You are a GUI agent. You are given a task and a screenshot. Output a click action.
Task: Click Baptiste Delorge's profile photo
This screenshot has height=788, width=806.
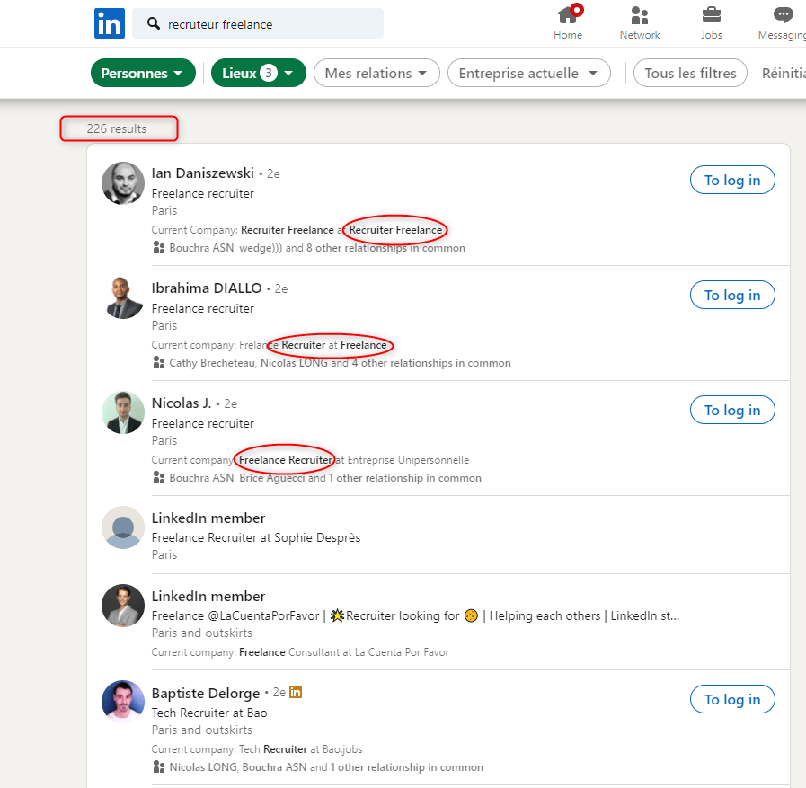click(123, 702)
